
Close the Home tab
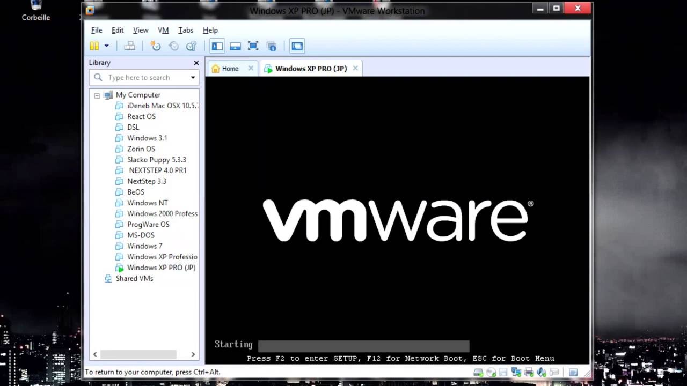[x=251, y=69]
